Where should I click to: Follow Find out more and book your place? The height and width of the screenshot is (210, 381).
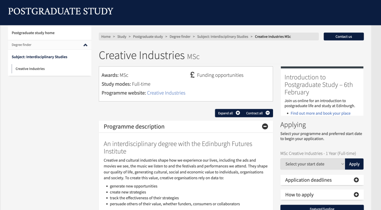(320, 113)
